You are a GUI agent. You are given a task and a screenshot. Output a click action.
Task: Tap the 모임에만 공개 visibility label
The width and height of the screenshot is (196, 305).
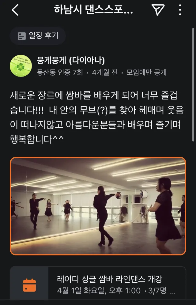[146, 73]
